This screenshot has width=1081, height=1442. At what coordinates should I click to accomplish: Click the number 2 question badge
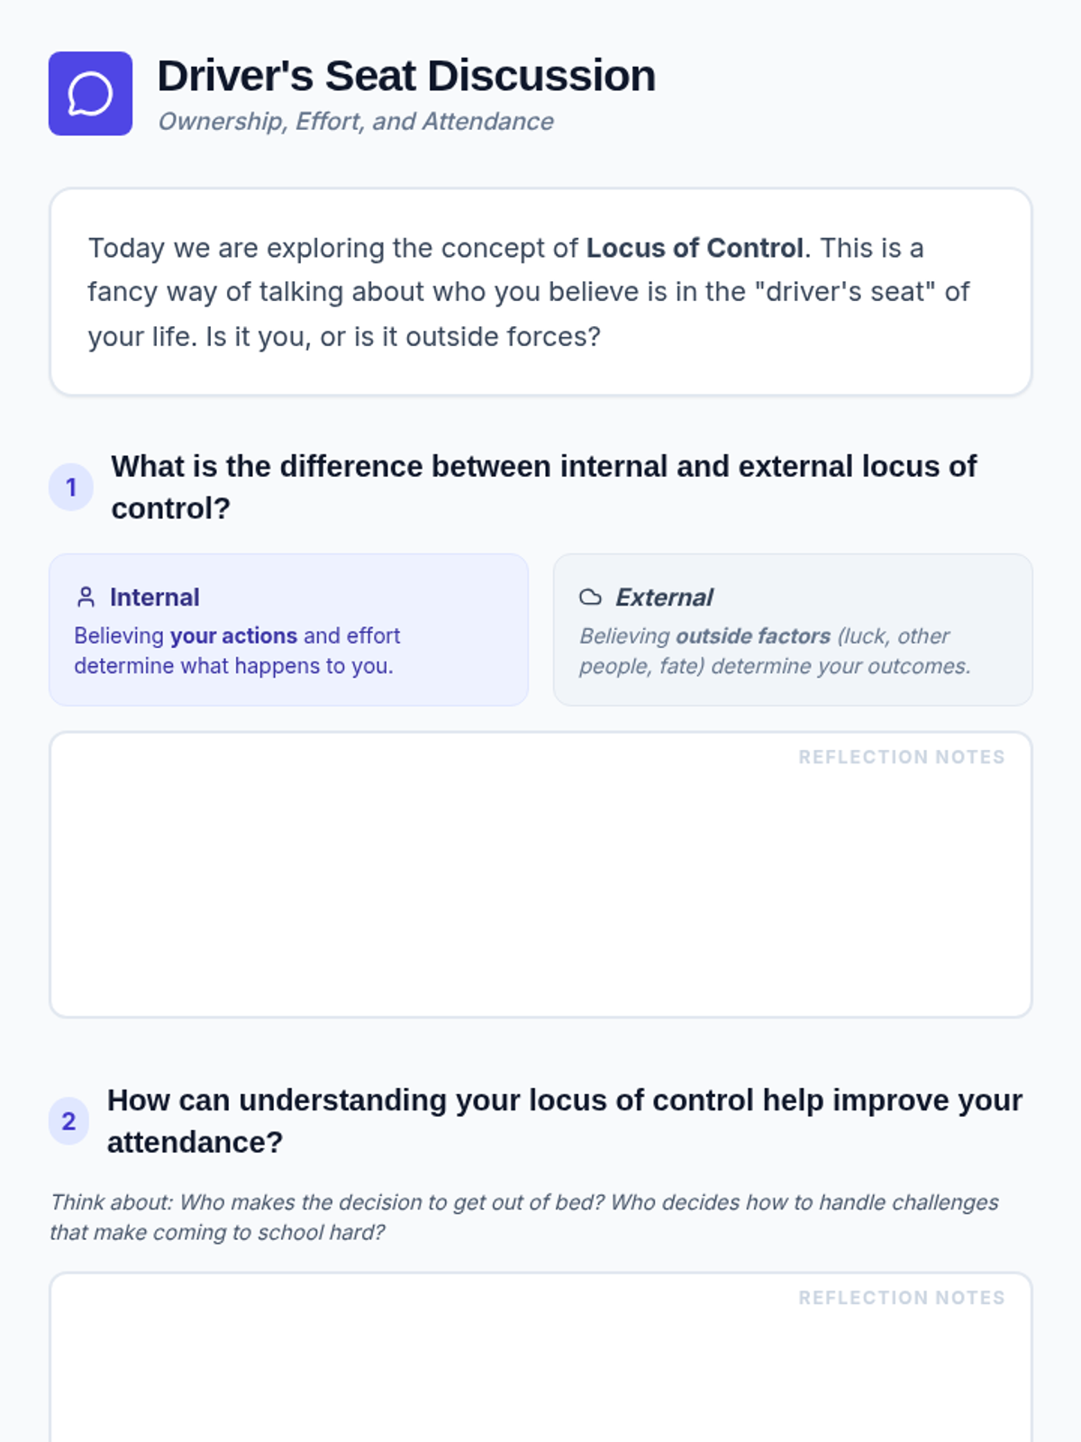point(69,1121)
